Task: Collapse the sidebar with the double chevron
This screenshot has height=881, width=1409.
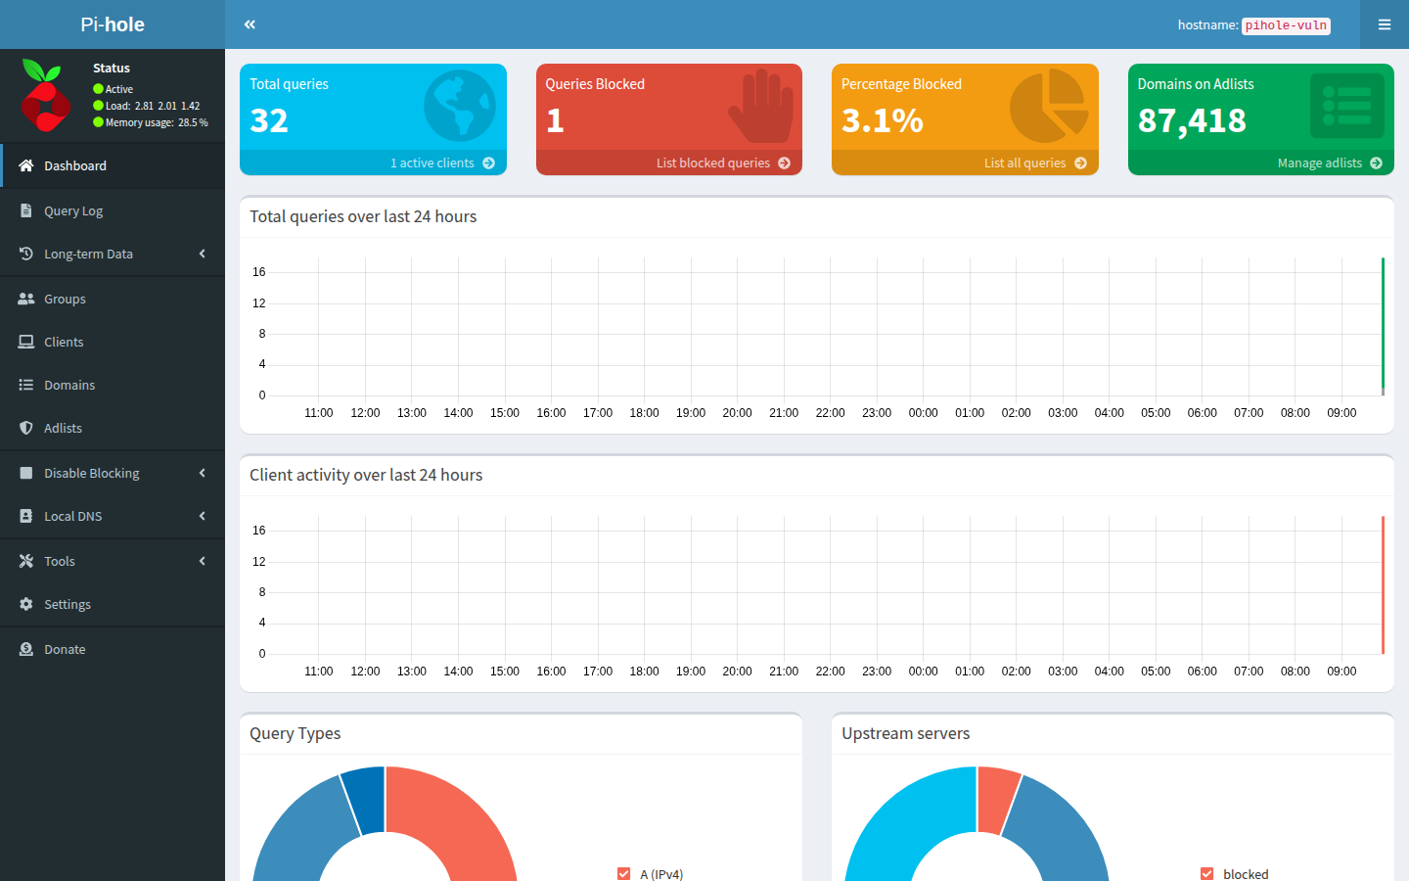Action: click(250, 23)
